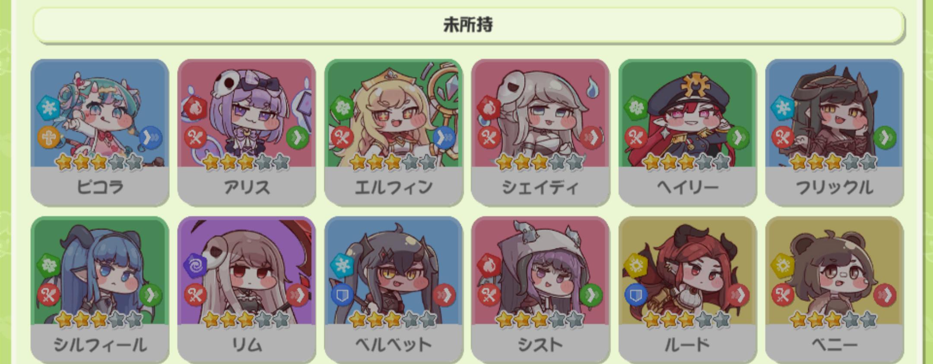Open the アリス character card
933x364 pixels.
tap(247, 132)
